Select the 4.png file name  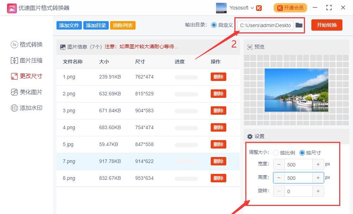pyautogui.click(x=69, y=127)
